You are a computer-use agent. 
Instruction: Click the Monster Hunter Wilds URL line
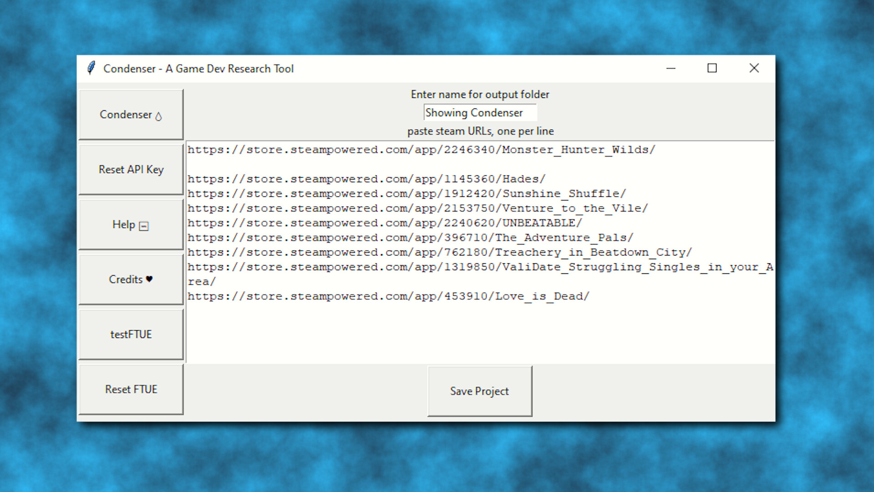421,149
